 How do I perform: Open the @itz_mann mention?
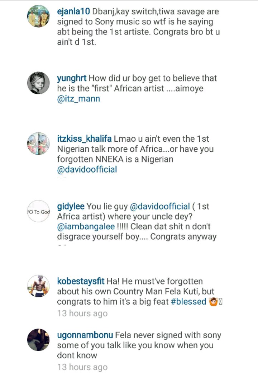78,99
